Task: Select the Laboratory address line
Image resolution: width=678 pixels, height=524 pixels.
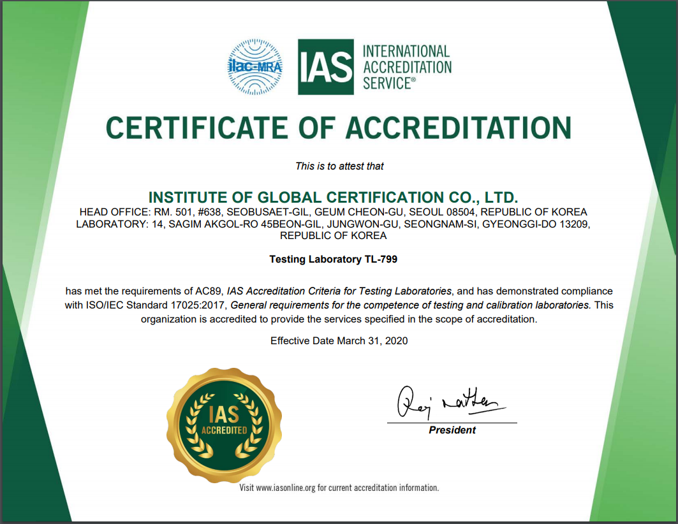Action: [x=333, y=224]
